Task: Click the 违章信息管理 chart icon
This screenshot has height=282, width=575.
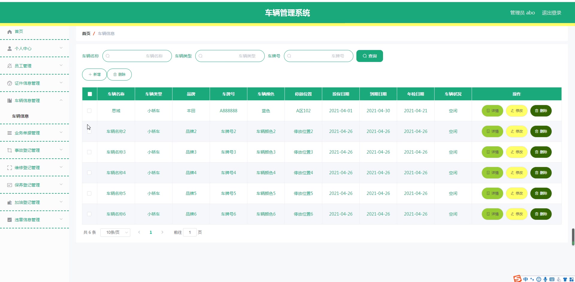Action: 10,220
